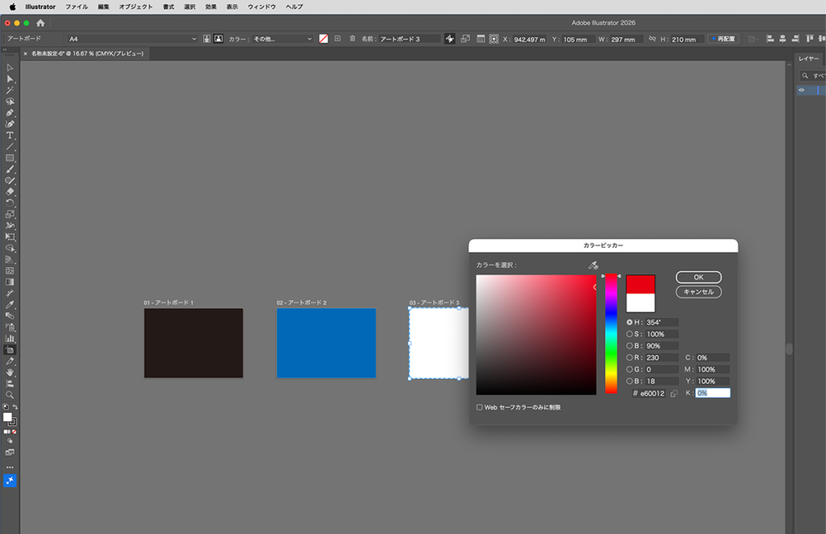Click the キャンセル button
This screenshot has width=826, height=534.
[x=699, y=292]
